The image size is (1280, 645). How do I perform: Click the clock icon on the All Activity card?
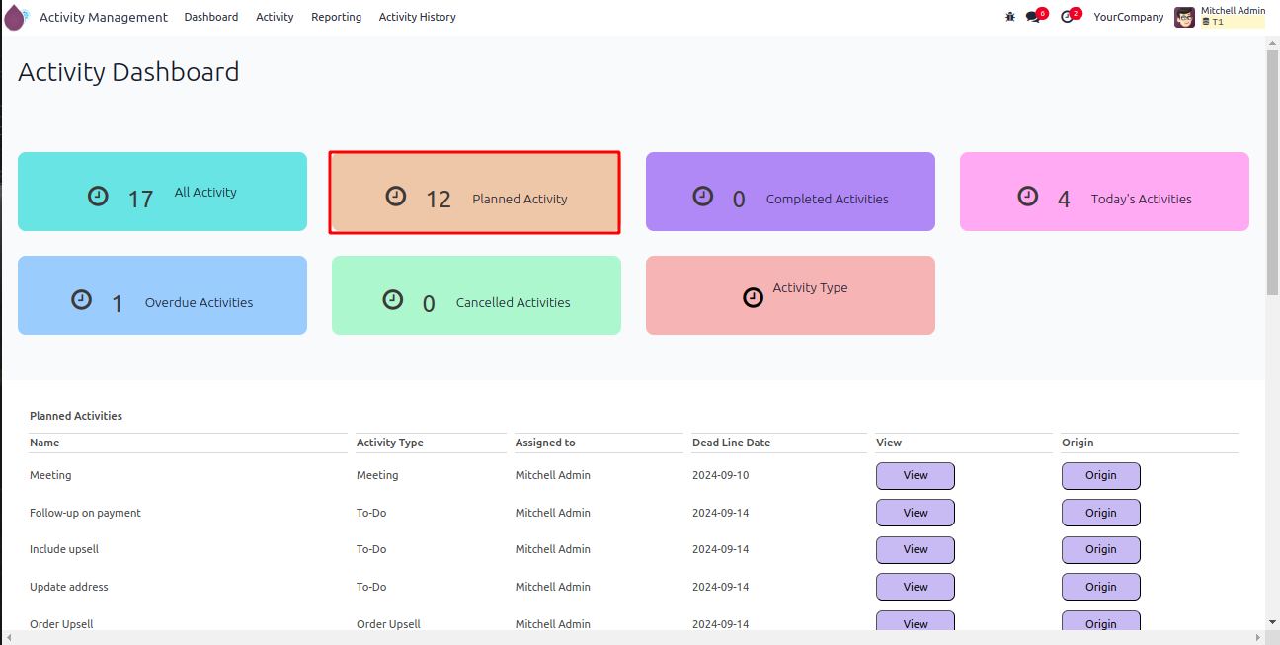click(x=98, y=196)
